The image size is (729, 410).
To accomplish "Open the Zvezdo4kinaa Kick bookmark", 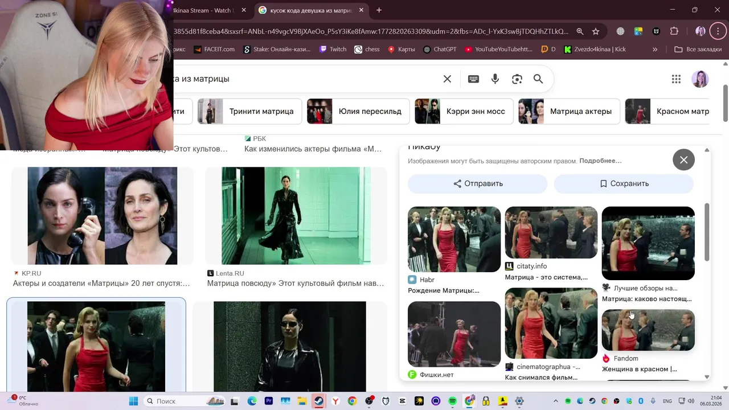I will point(595,50).
